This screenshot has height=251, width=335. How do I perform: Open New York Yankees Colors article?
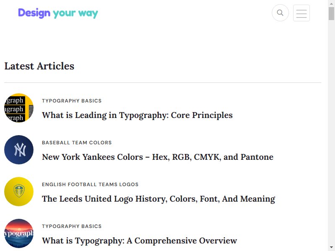point(158,157)
